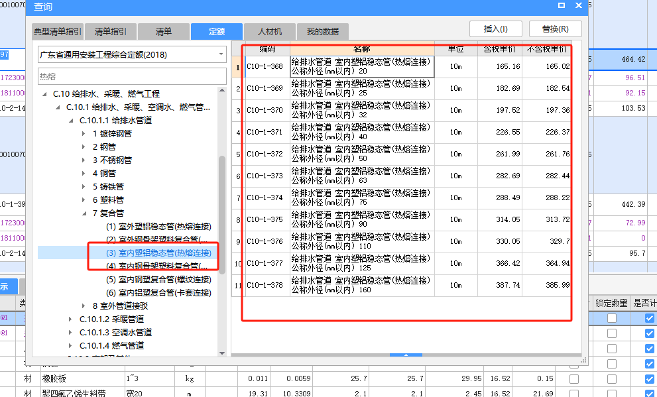Select (5) 室内钢塑复合管(螺纹连接) tree item

point(158,279)
